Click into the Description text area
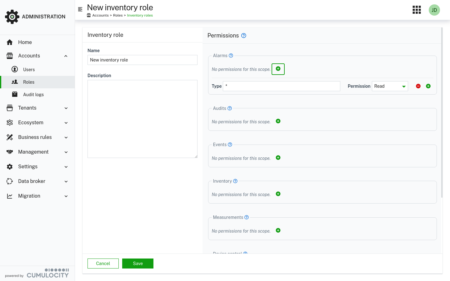This screenshot has height=281, width=450. point(142,119)
